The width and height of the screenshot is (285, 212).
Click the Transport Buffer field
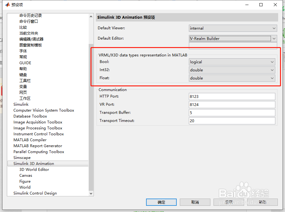click(232, 113)
